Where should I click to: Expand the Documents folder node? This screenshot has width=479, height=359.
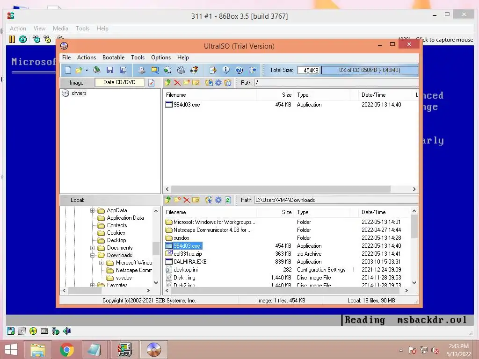[92, 248]
